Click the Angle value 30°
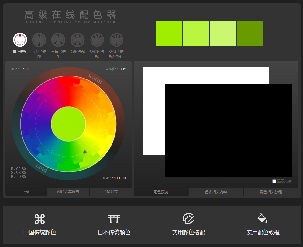The width and height of the screenshot is (303, 247). [122, 69]
